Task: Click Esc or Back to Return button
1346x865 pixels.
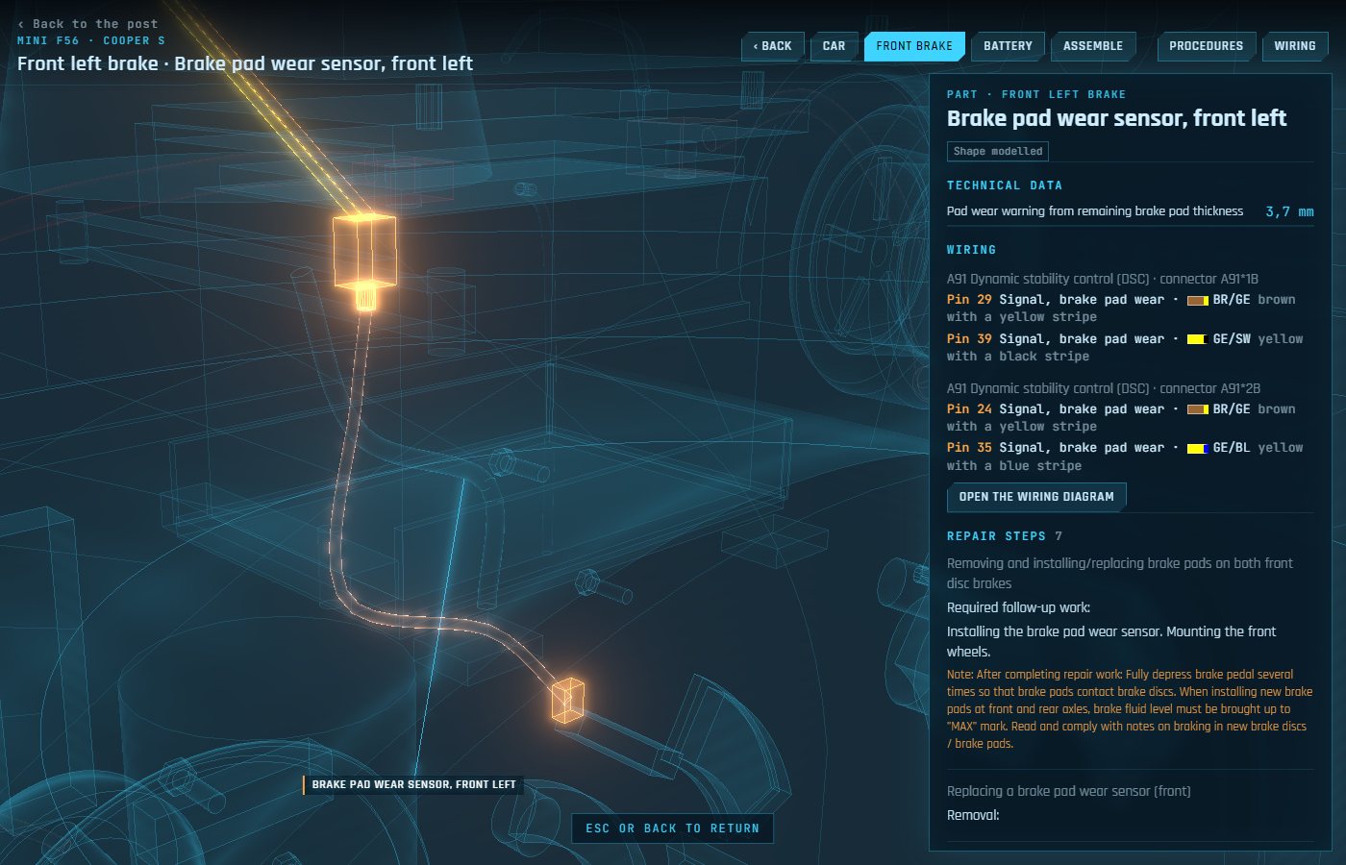Action: (x=672, y=828)
